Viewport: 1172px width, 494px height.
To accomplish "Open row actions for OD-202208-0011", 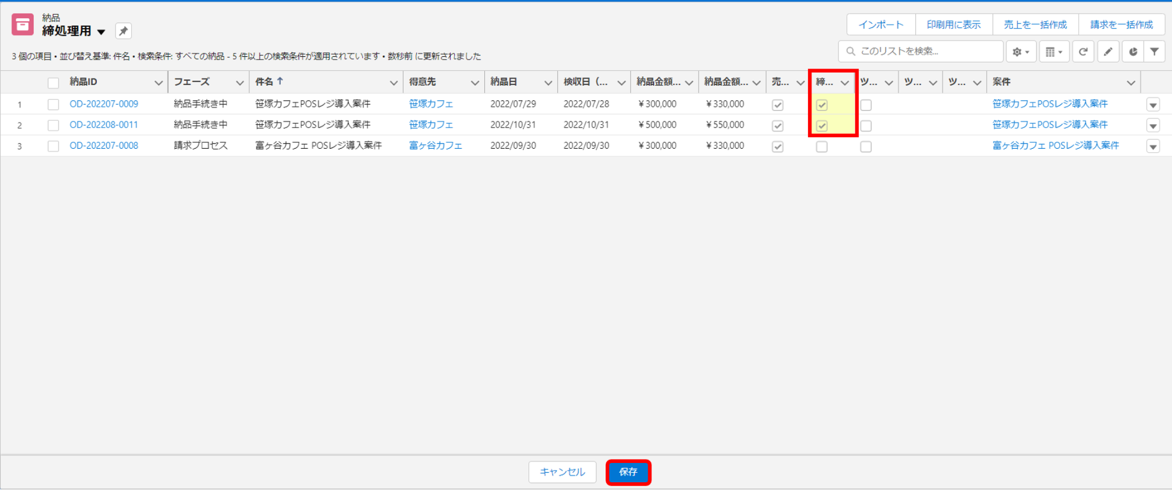I will 1153,125.
